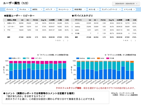141x106 pixels.
Task: Select the 不明 row in the table
Action: pyautogui.click(x=36, y=30)
